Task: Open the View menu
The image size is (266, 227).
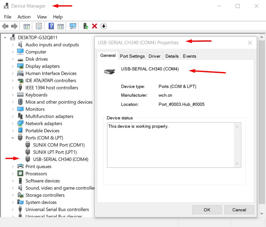Action: (42, 17)
